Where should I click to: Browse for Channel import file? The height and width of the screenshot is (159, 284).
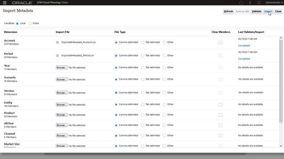coord(62,136)
